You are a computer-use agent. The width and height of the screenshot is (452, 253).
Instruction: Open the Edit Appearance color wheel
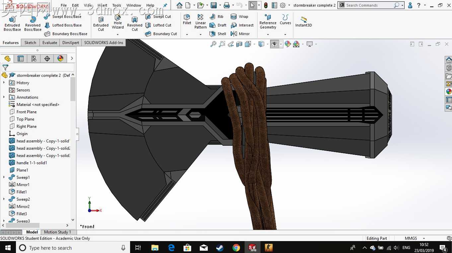tap(288, 44)
